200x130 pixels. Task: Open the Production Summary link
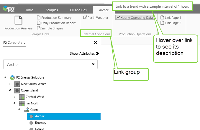click(x=56, y=18)
